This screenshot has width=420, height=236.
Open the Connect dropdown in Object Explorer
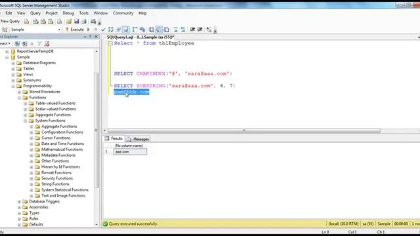coord(5,44)
